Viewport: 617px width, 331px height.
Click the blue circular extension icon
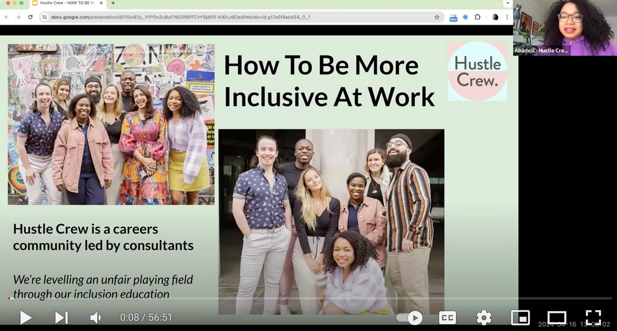[x=465, y=17]
